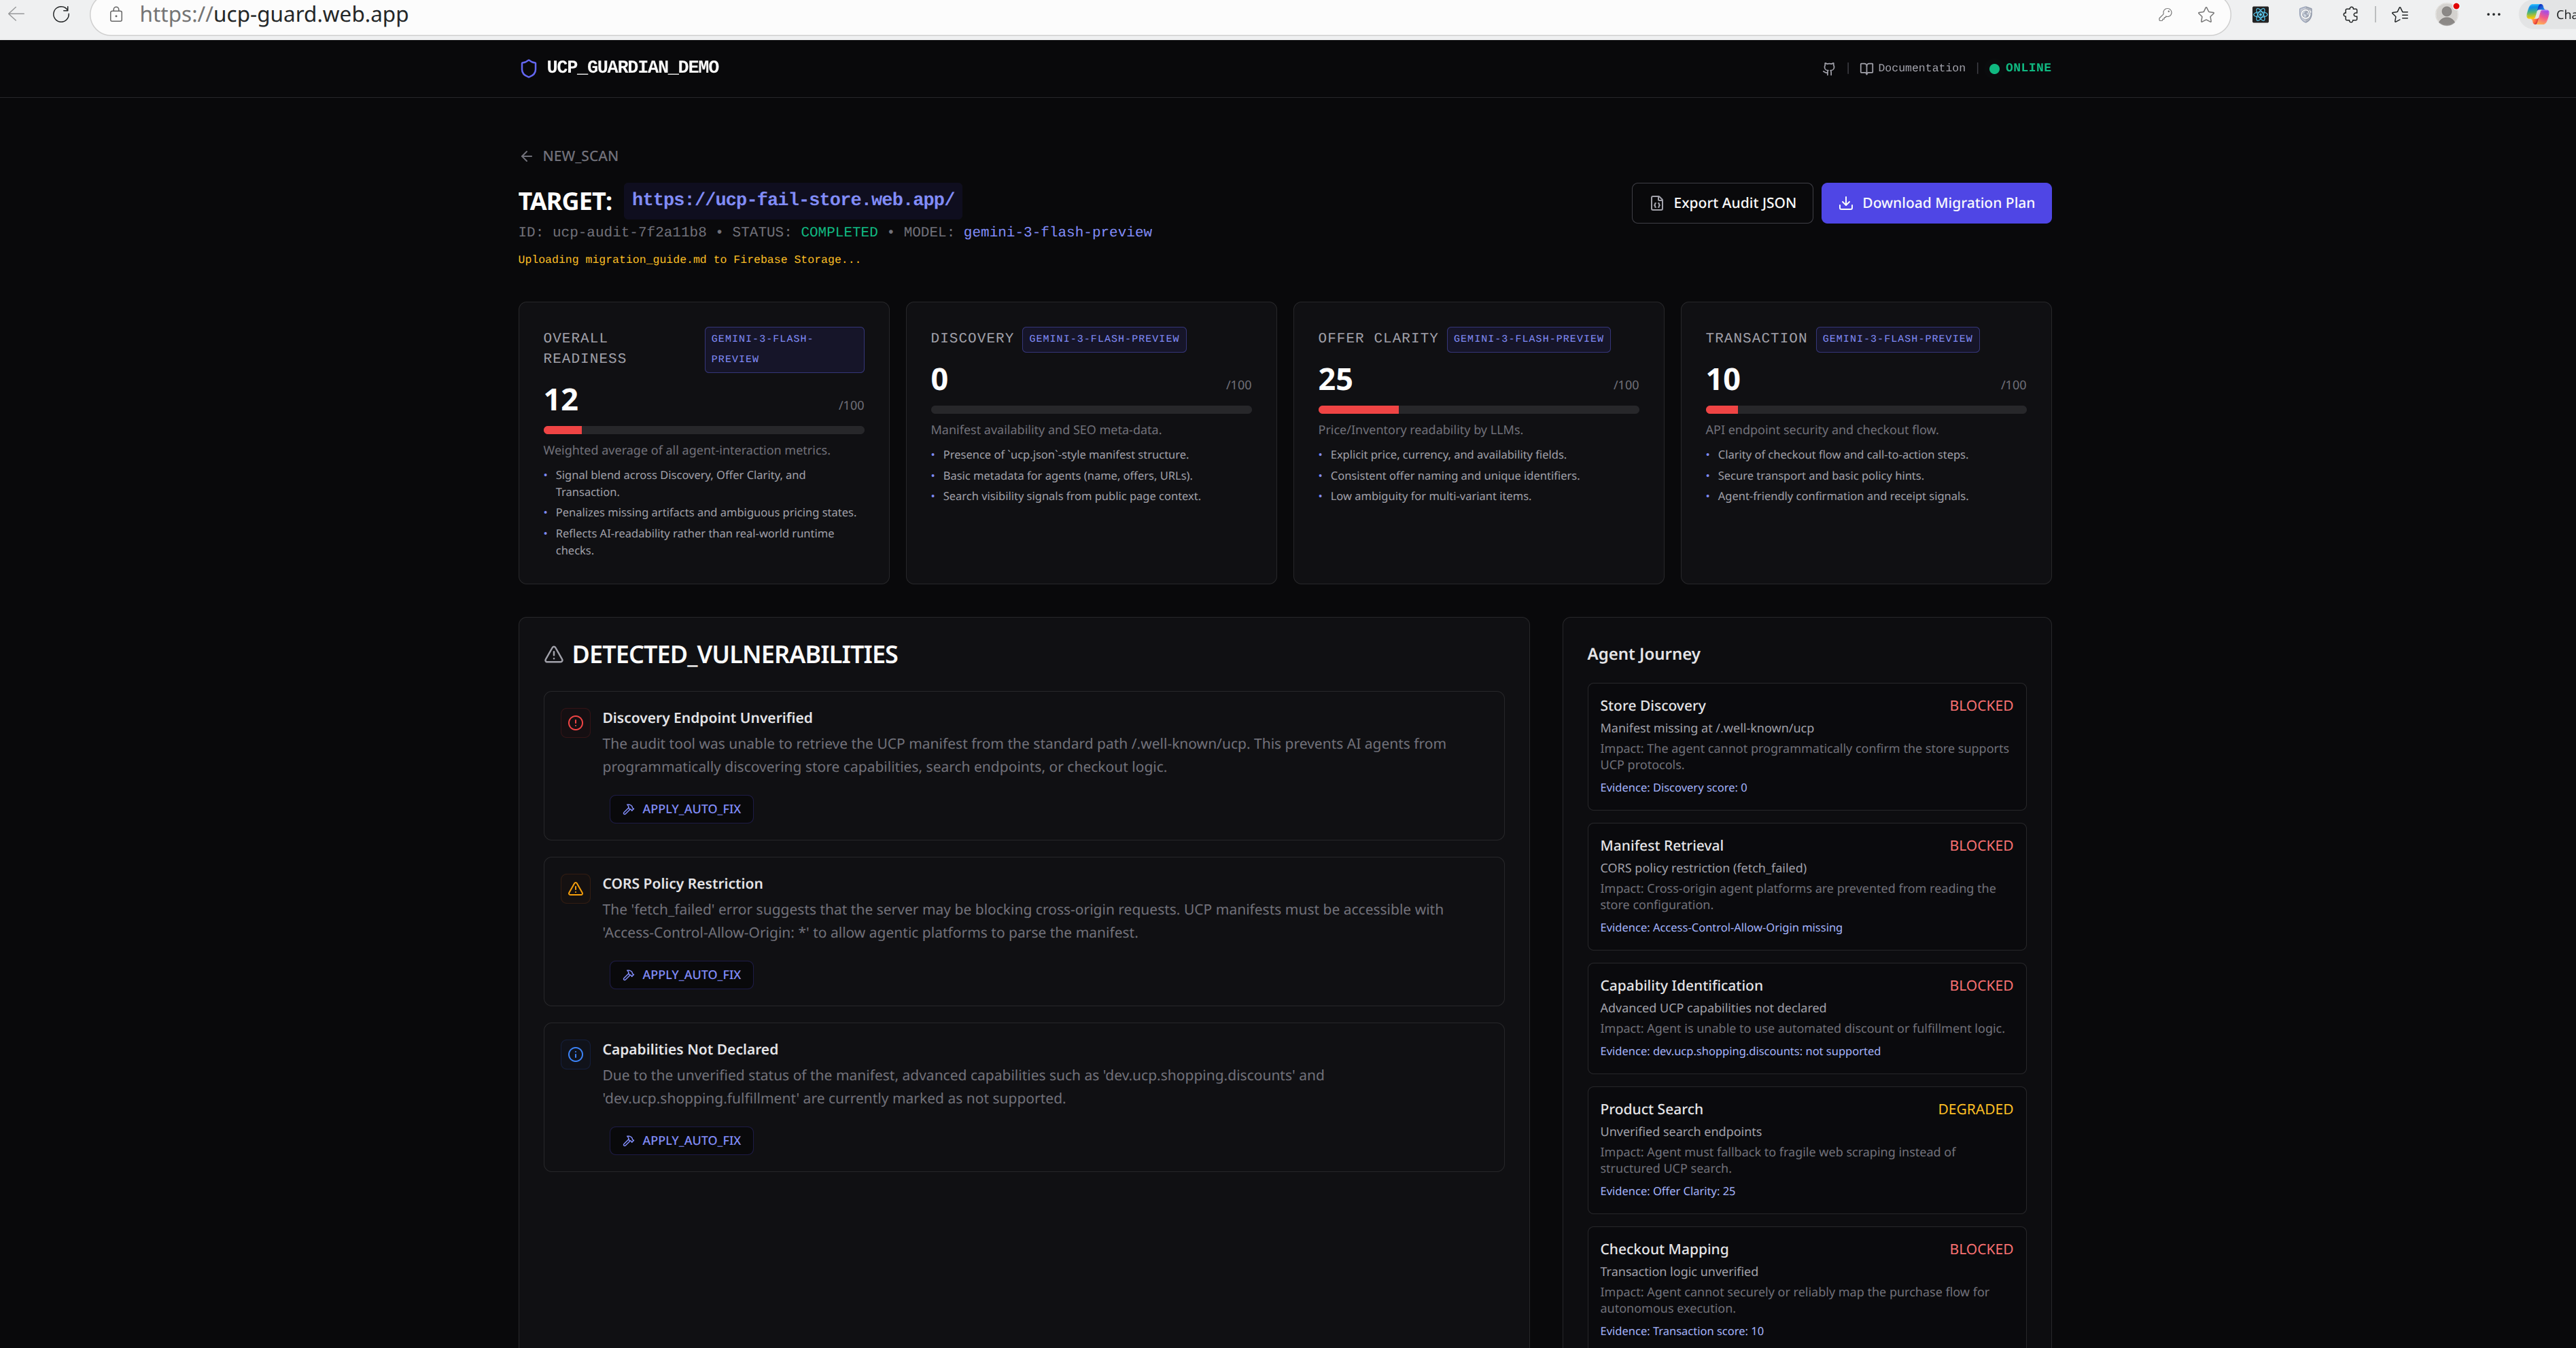Open the Documentation link
Image resolution: width=2576 pixels, height=1348 pixels.
click(x=1912, y=68)
